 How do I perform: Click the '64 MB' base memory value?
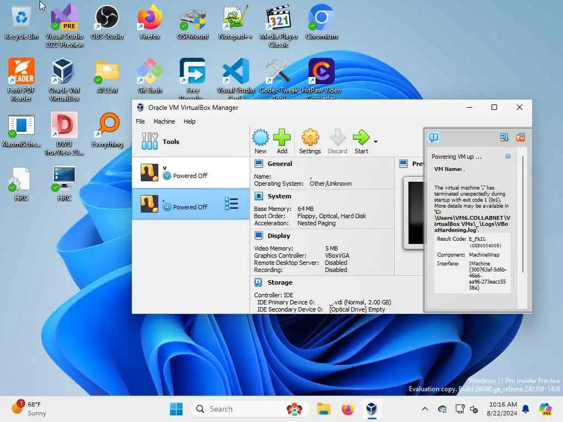(306, 209)
